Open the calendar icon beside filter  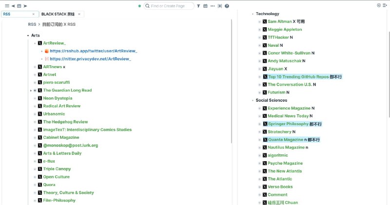click(205, 6)
